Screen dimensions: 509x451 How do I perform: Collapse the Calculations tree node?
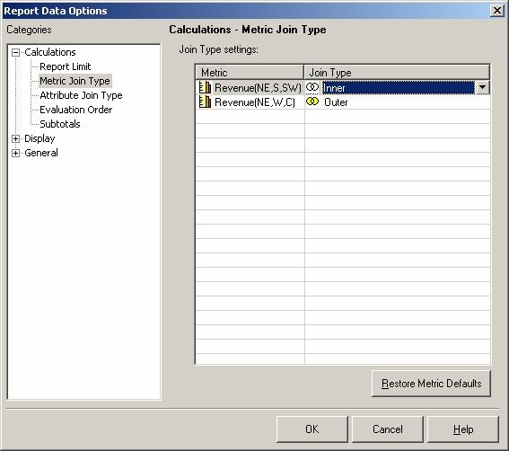pos(15,52)
